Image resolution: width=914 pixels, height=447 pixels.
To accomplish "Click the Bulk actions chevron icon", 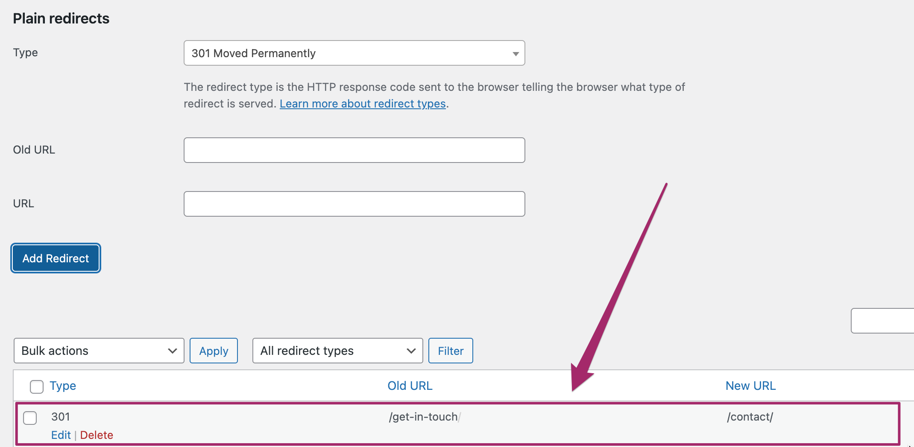I will [173, 351].
